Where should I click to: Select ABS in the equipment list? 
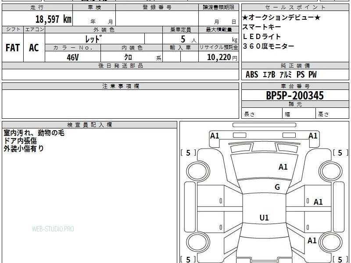coord(252,75)
